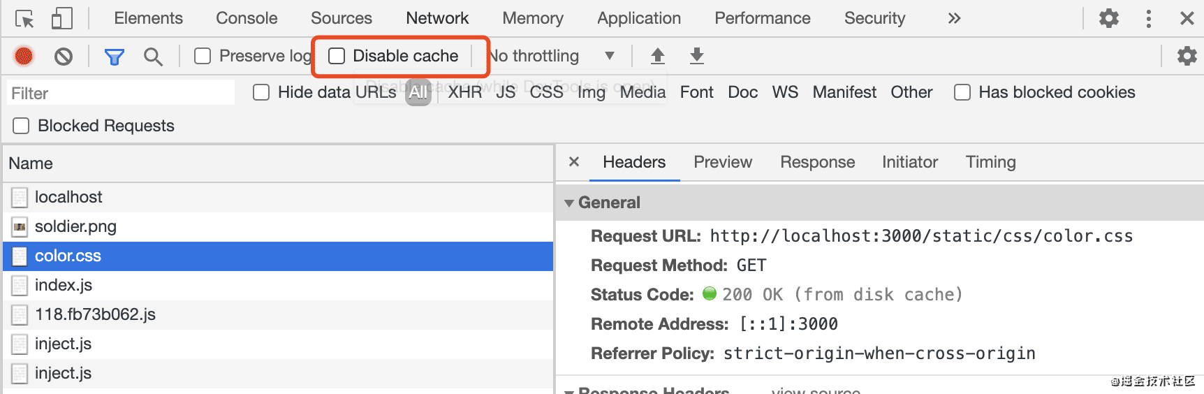Click the strict-origin-when-cross-origin referrer policy value
1204x394 pixels.
pos(879,353)
